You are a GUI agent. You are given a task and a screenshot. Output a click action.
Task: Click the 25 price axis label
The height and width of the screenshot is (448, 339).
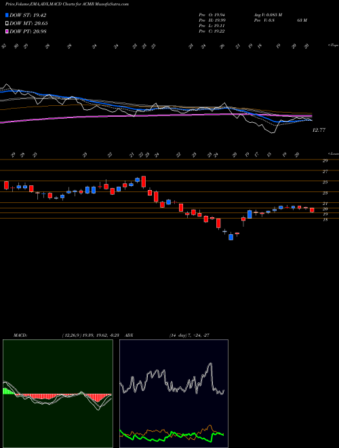coord(325,183)
